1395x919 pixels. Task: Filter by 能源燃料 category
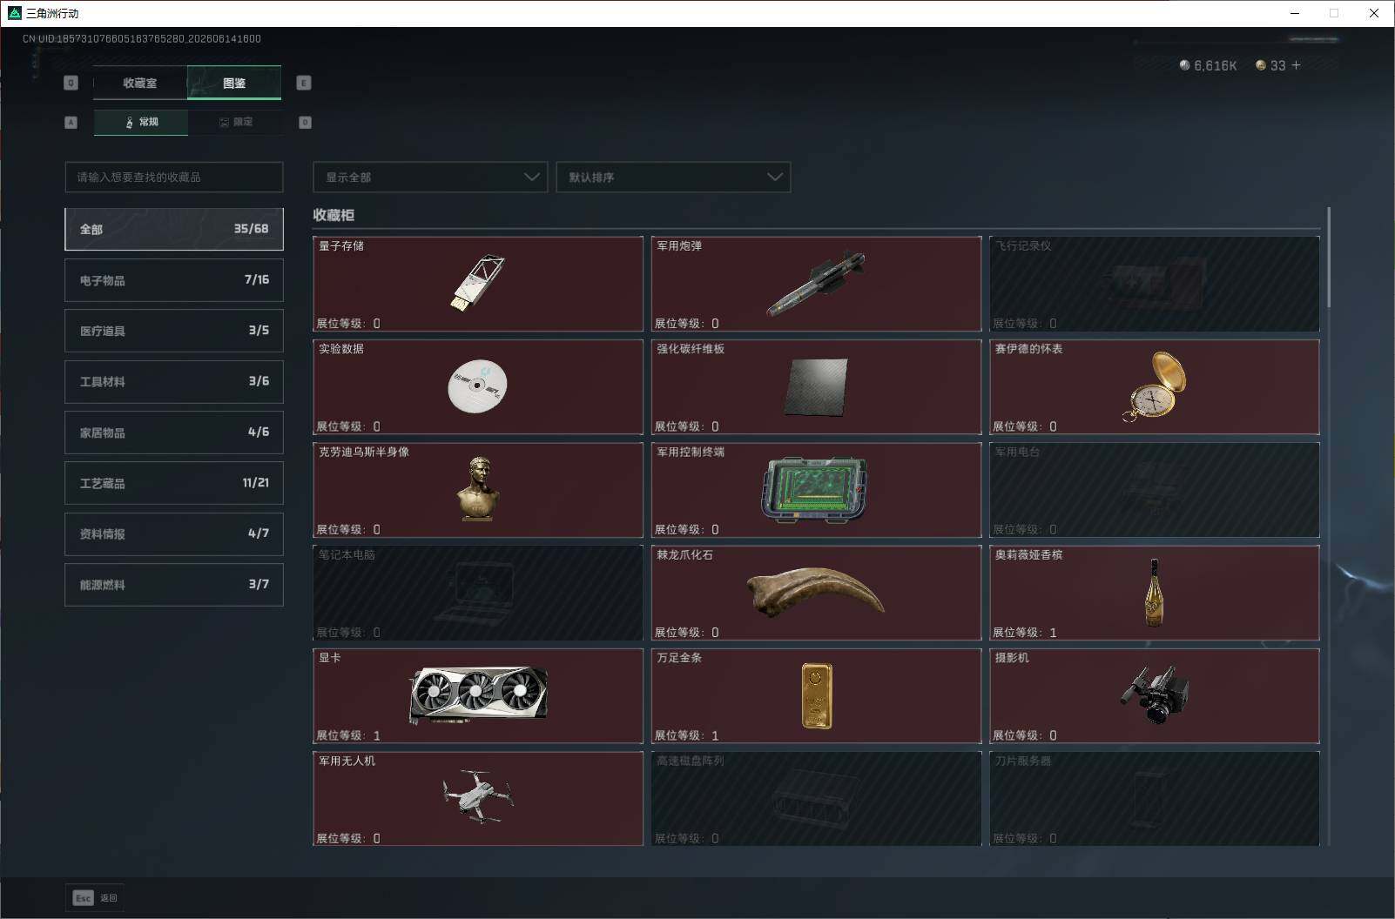[x=174, y=585]
